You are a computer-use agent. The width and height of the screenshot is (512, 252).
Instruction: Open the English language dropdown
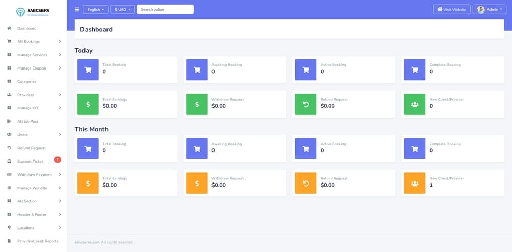click(96, 9)
